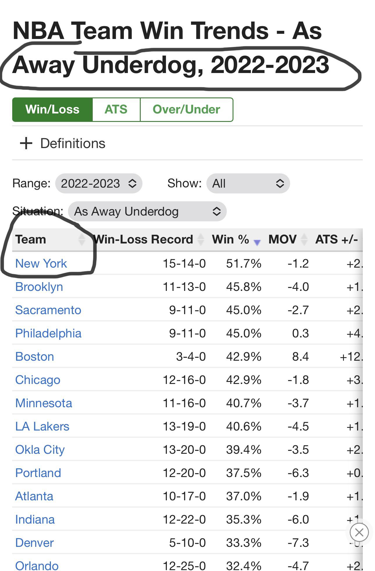Click the Team column sort arrows

82,239
